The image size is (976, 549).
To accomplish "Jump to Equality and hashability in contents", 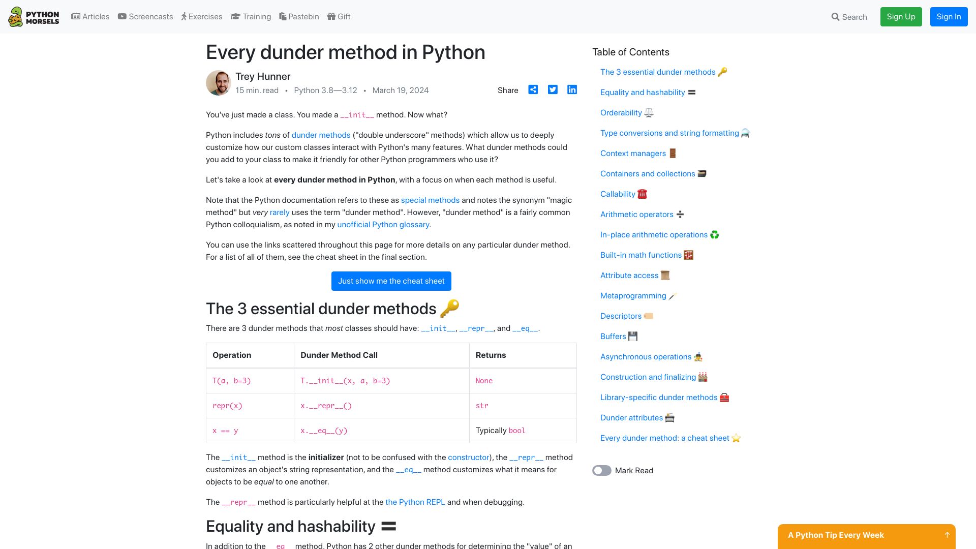I will tap(648, 93).
